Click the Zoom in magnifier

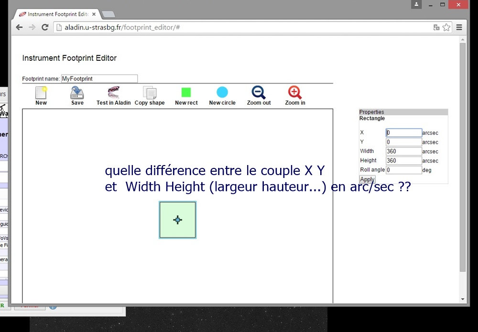tap(295, 92)
